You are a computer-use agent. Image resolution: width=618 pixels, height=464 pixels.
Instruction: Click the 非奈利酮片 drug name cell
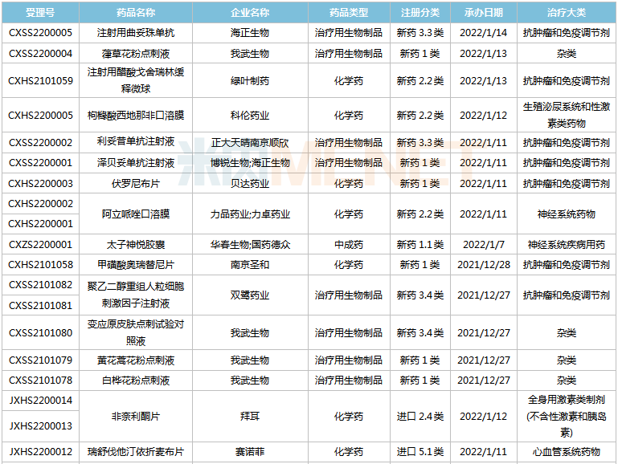135,416
